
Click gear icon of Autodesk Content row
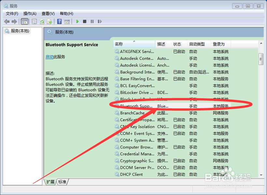pos(117,58)
